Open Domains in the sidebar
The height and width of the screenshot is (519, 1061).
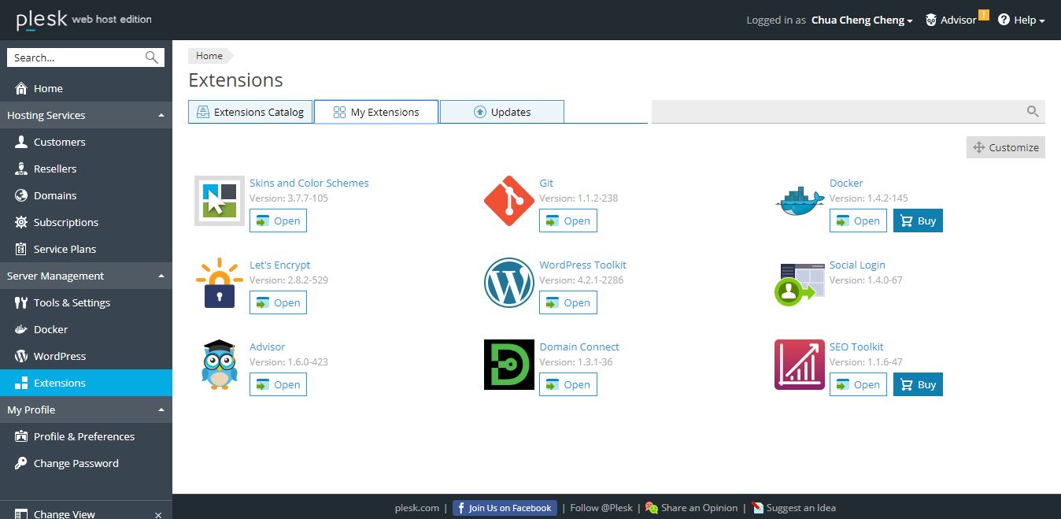[x=86, y=195]
